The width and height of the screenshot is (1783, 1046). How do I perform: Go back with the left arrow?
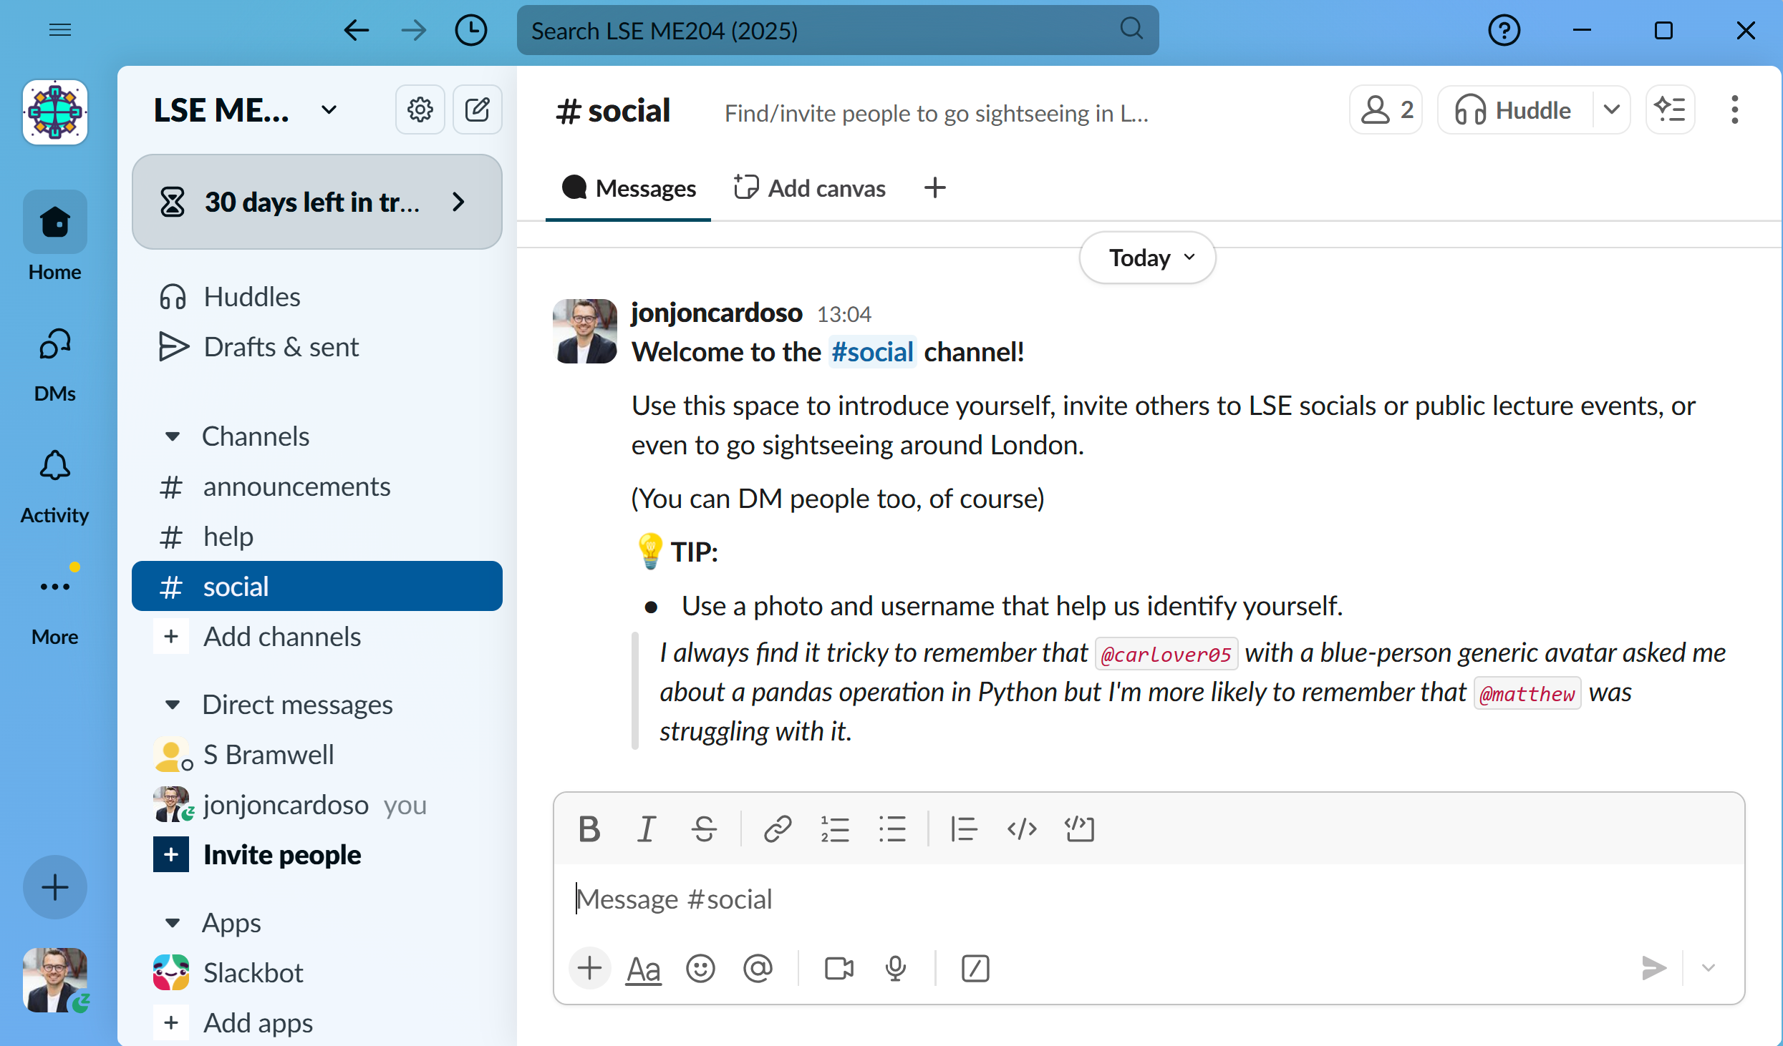356,30
